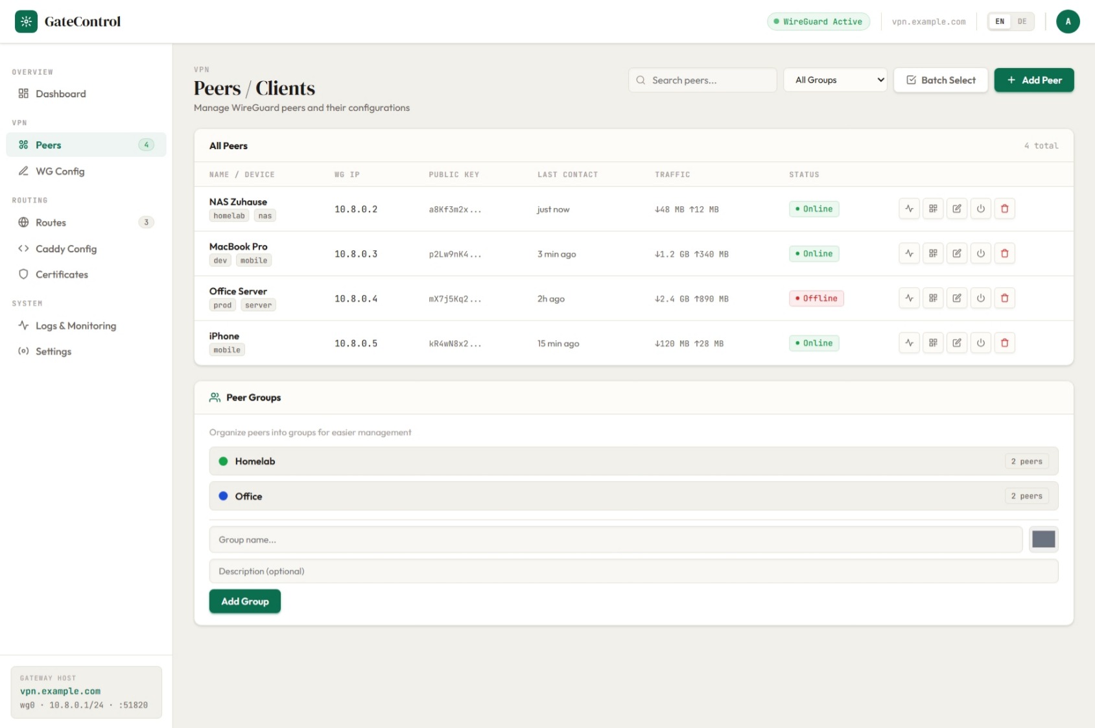1095x728 pixels.
Task: Expand the Office group row
Action: coord(633,497)
